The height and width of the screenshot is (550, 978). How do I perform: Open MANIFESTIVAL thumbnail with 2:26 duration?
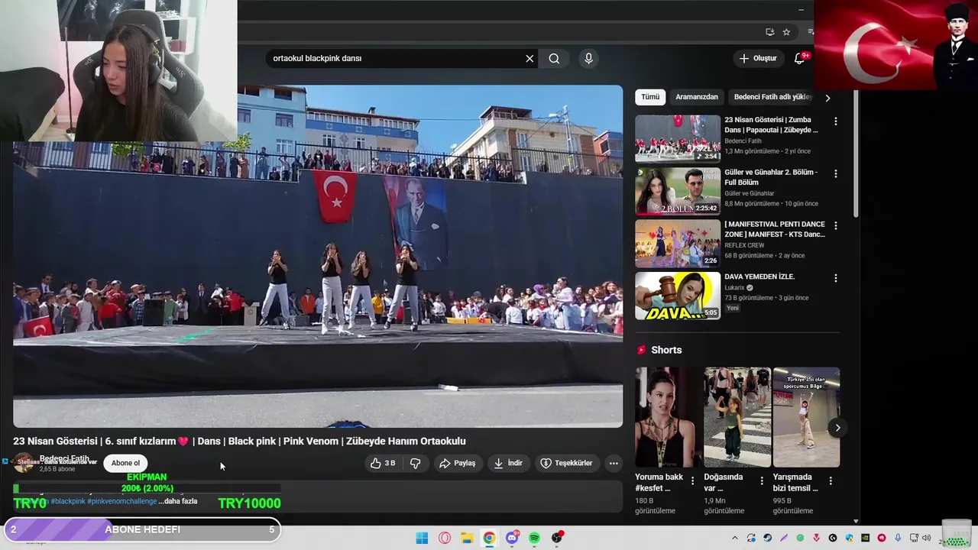[678, 243]
